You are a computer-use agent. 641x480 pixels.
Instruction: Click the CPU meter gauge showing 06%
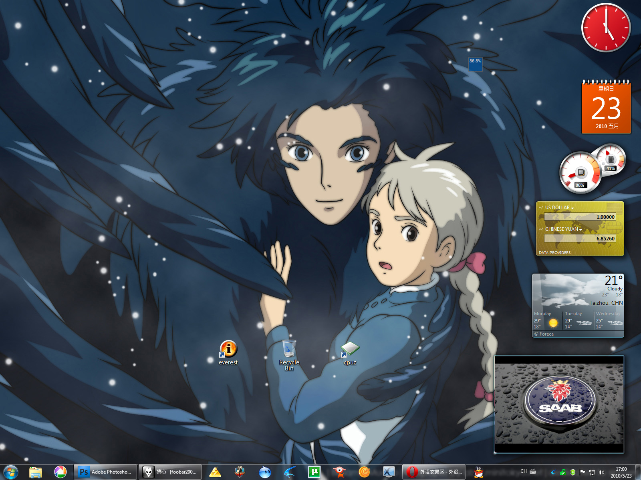[580, 172]
